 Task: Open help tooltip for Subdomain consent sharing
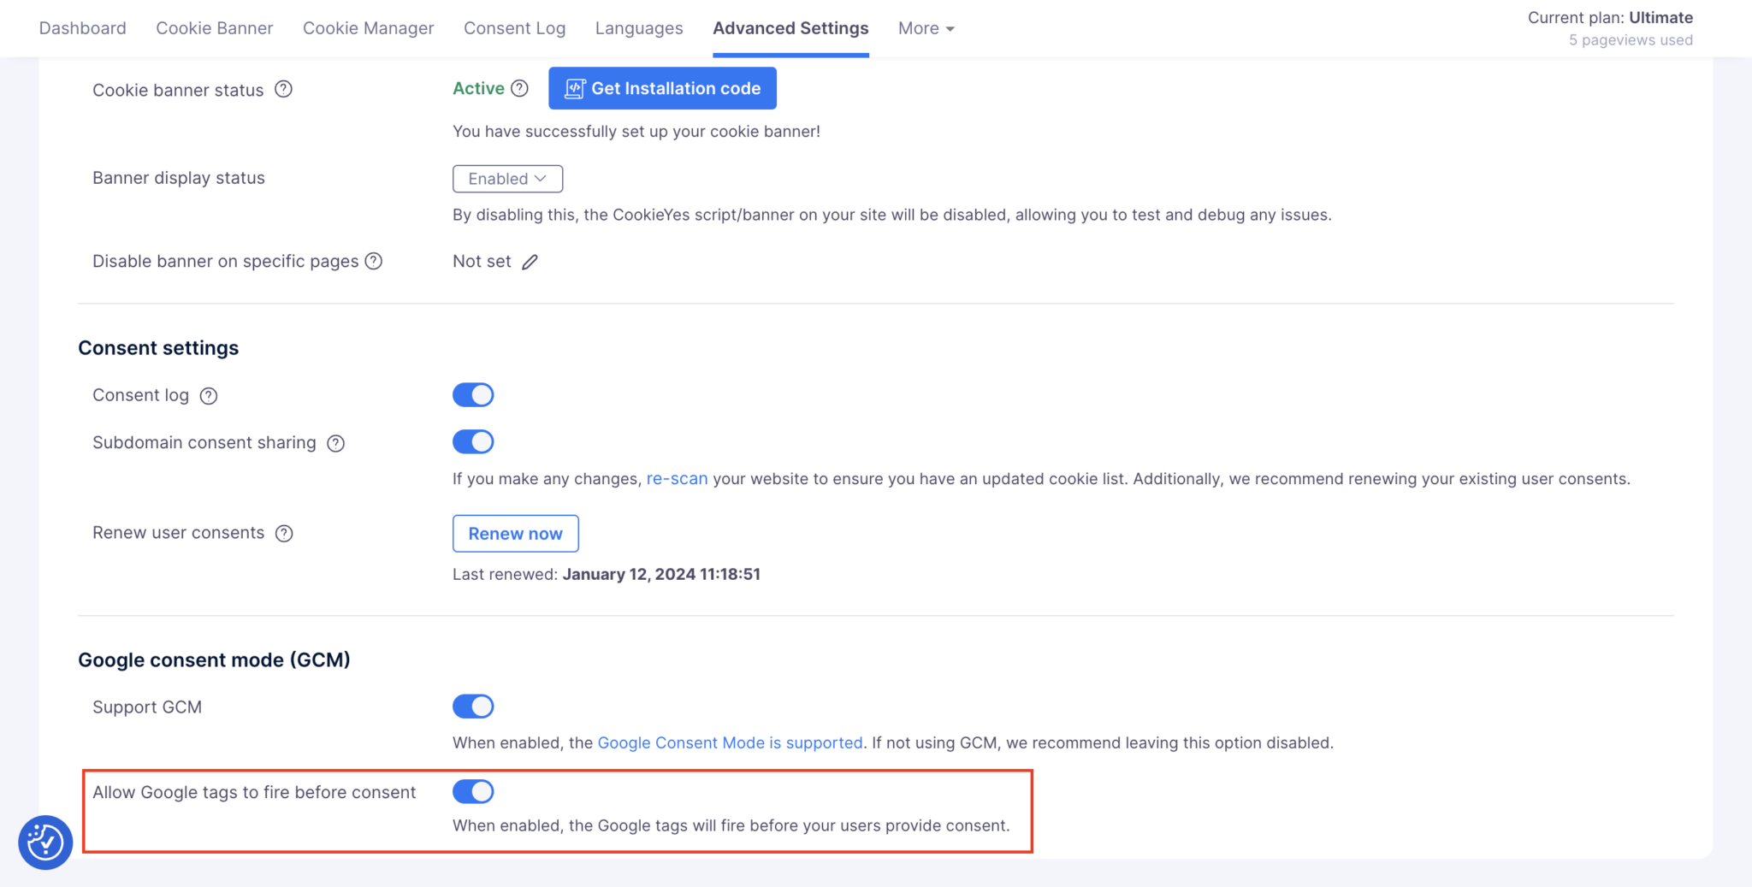pos(336,443)
